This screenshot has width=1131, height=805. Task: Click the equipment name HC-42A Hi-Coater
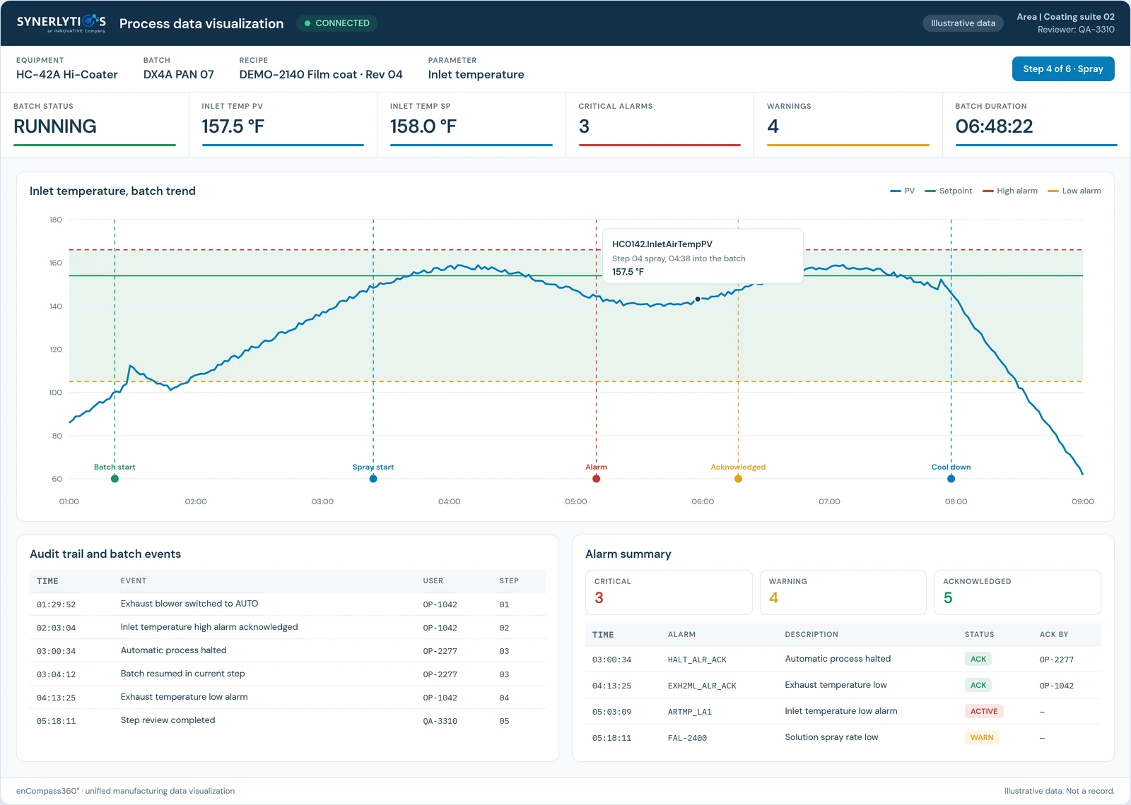[x=67, y=75]
